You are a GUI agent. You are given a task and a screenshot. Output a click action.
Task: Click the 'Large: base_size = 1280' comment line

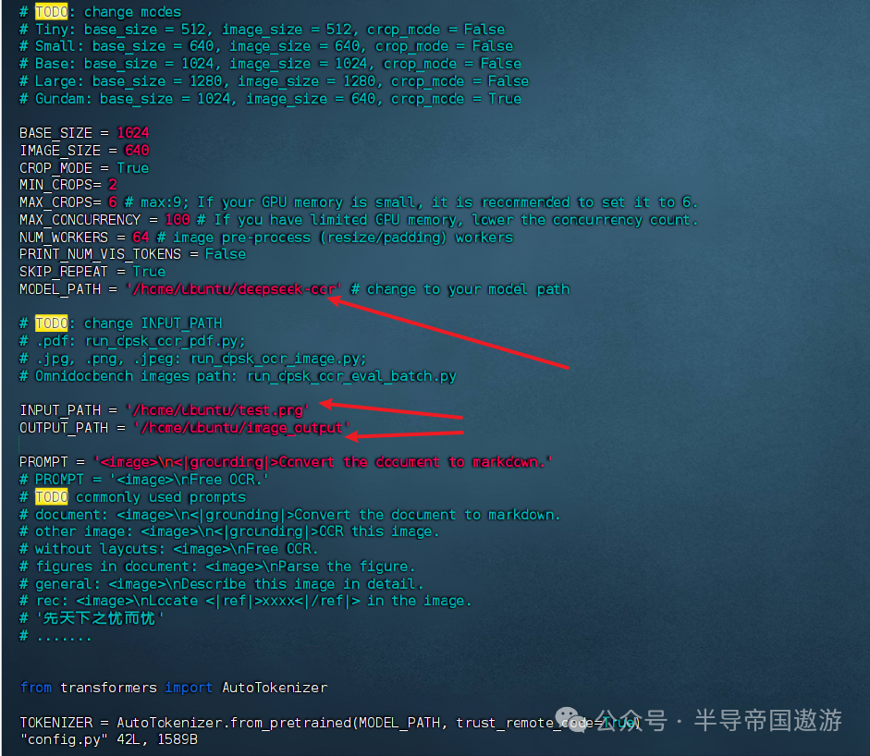(x=274, y=81)
